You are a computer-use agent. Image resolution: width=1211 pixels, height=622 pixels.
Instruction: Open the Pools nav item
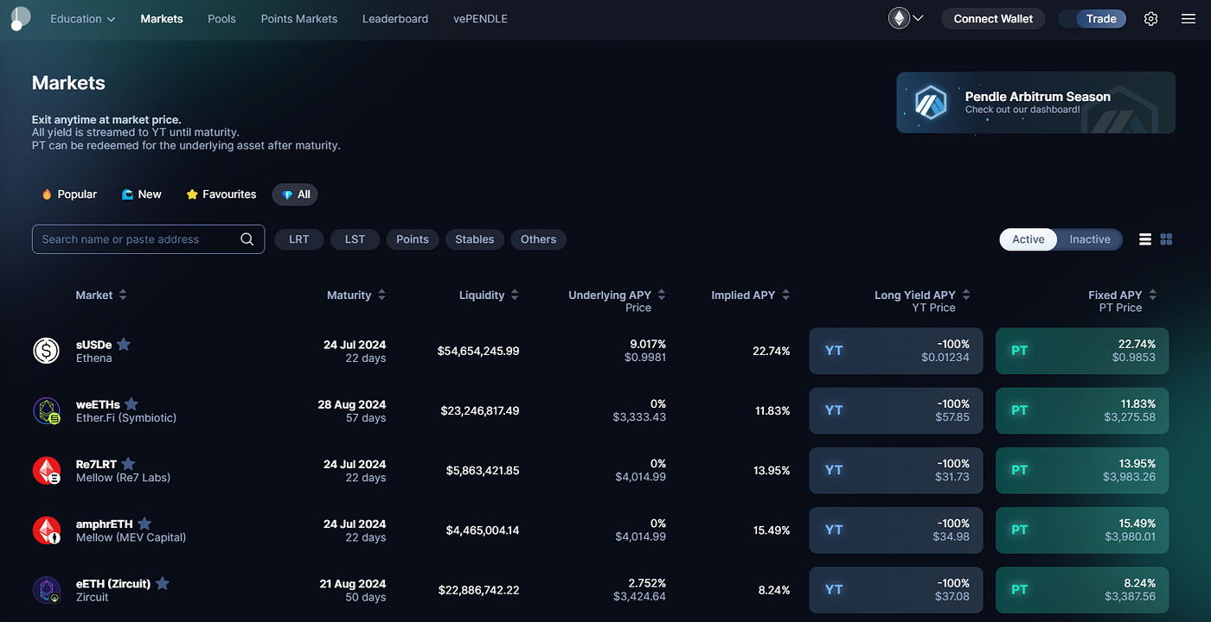[x=221, y=19]
